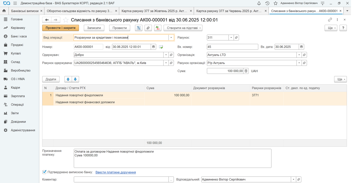The height and width of the screenshot is (183, 352).
Task: Click the paperclip attached files icon
Action: click(148, 28)
